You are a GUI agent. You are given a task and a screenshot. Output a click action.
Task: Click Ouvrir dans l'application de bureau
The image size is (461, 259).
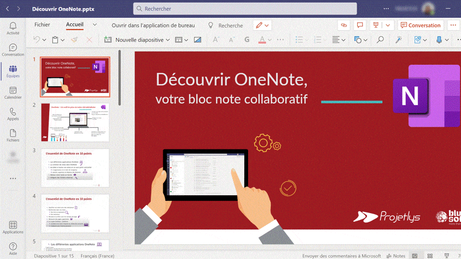click(153, 25)
